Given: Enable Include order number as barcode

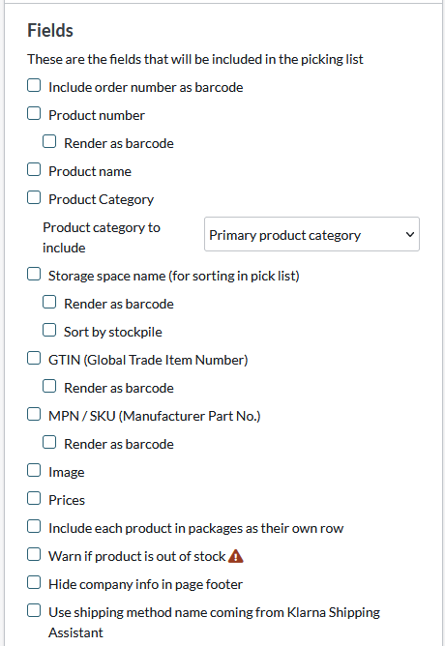Looking at the screenshot, I should [34, 86].
